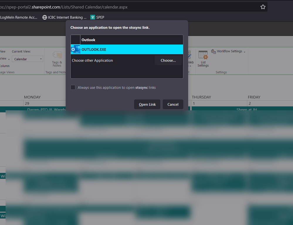
Task: Click the browser address bar URL
Action: click(64, 7)
